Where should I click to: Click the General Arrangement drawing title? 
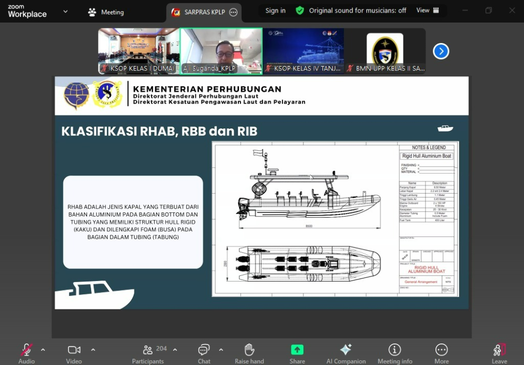point(421,282)
